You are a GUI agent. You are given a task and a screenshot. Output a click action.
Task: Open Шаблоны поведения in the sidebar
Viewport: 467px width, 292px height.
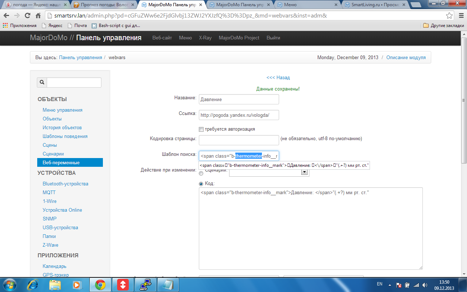coord(65,136)
